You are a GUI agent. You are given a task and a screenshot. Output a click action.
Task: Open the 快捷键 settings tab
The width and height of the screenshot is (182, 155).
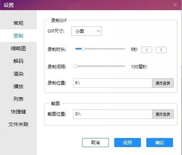click(18, 112)
